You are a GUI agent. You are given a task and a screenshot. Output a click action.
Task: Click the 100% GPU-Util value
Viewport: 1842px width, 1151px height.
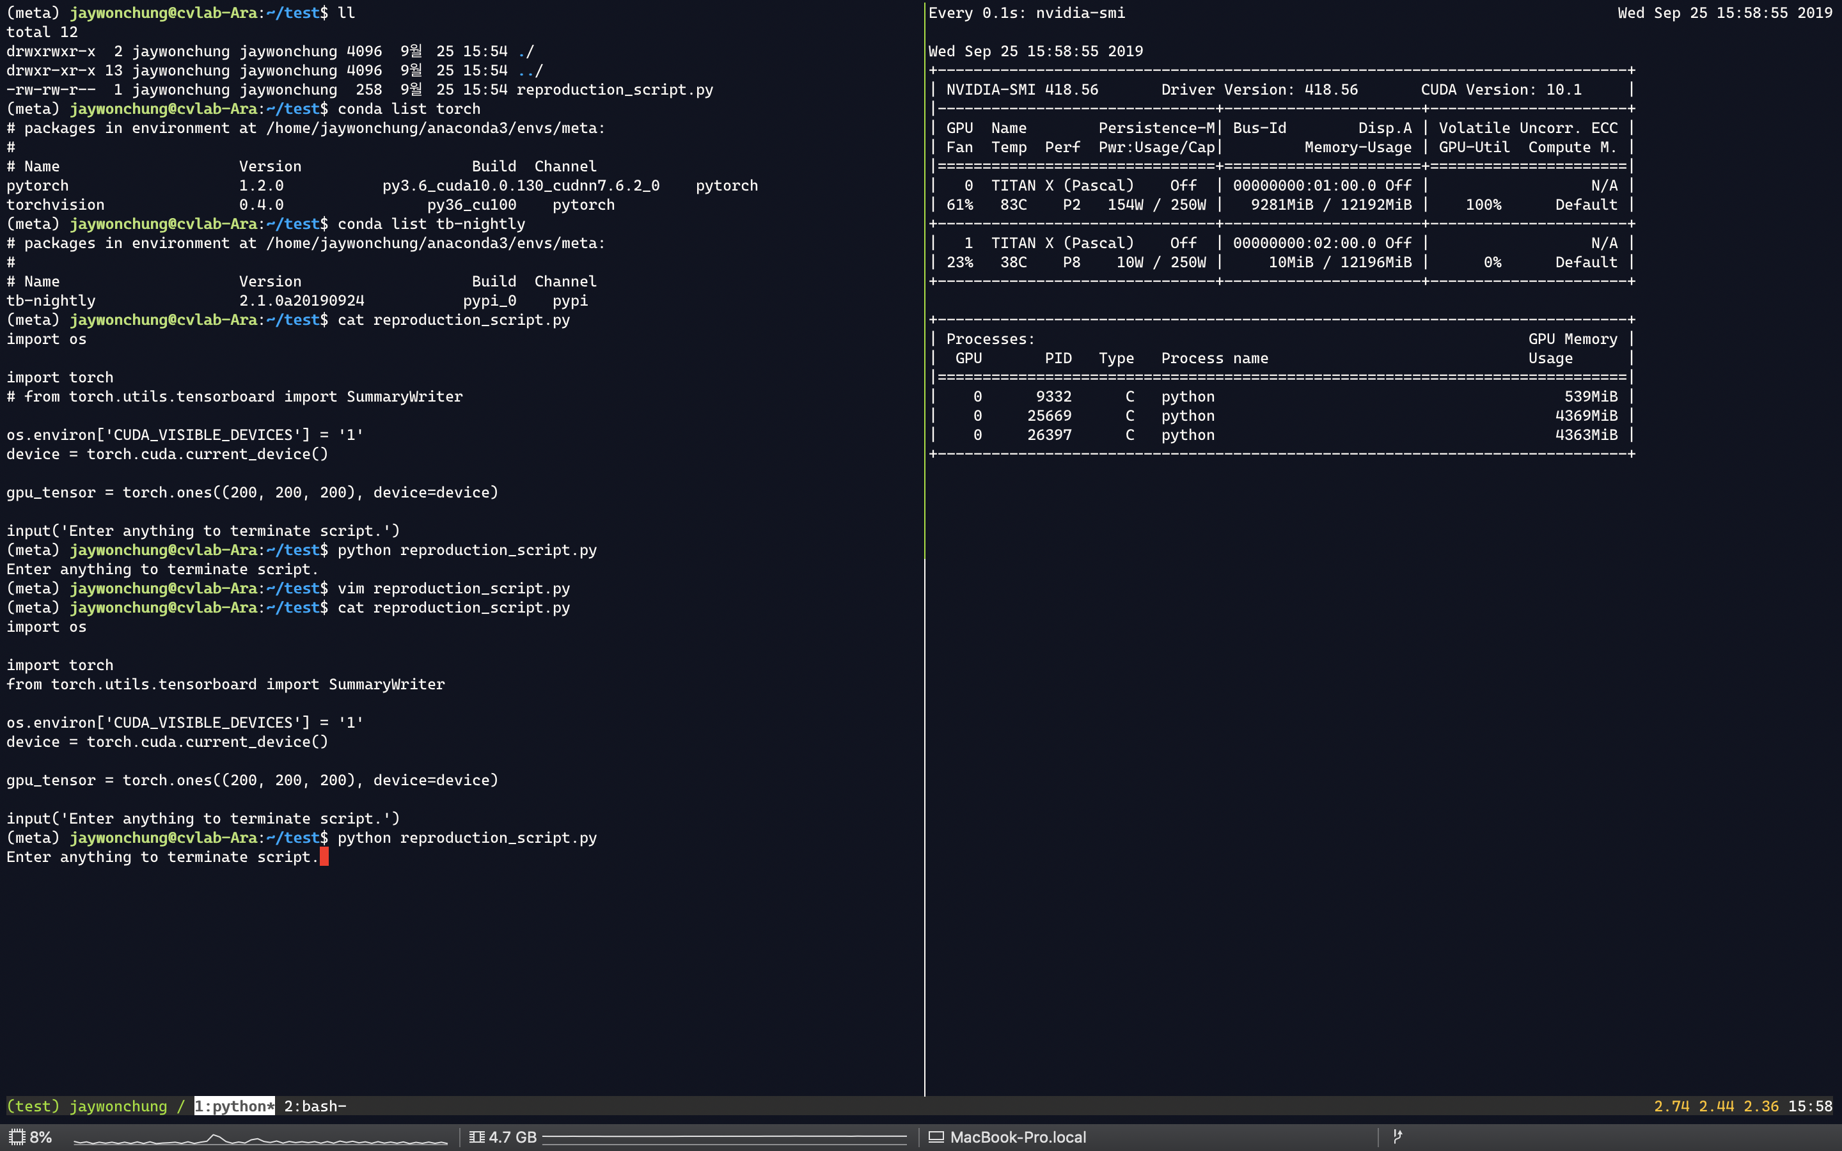click(1483, 205)
